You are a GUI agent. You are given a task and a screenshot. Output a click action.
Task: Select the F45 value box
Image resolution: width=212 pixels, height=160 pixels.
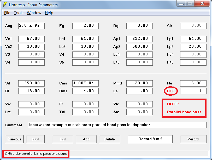(193, 62)
